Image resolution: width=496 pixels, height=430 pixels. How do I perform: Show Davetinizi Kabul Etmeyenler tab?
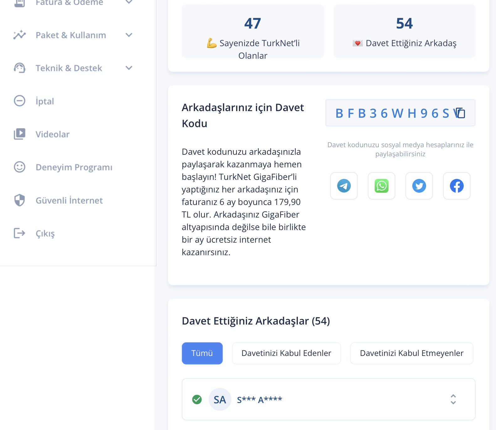411,353
